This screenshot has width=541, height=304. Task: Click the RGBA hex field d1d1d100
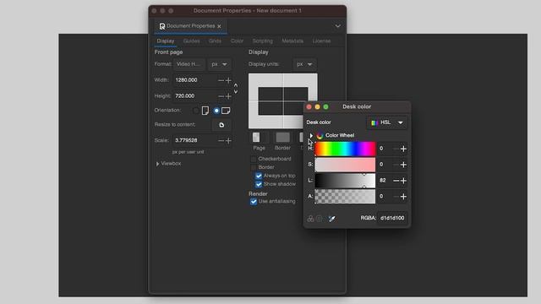pyautogui.click(x=392, y=218)
